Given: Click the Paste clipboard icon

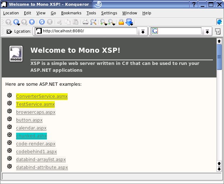Looking at the screenshot, I should [76, 22].
